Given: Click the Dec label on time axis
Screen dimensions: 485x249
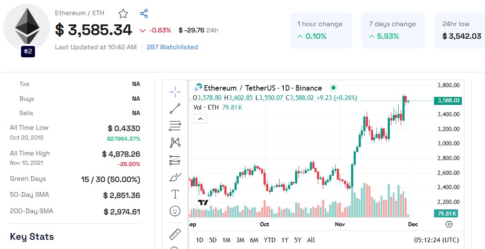Looking at the screenshot, I should tap(413, 224).
